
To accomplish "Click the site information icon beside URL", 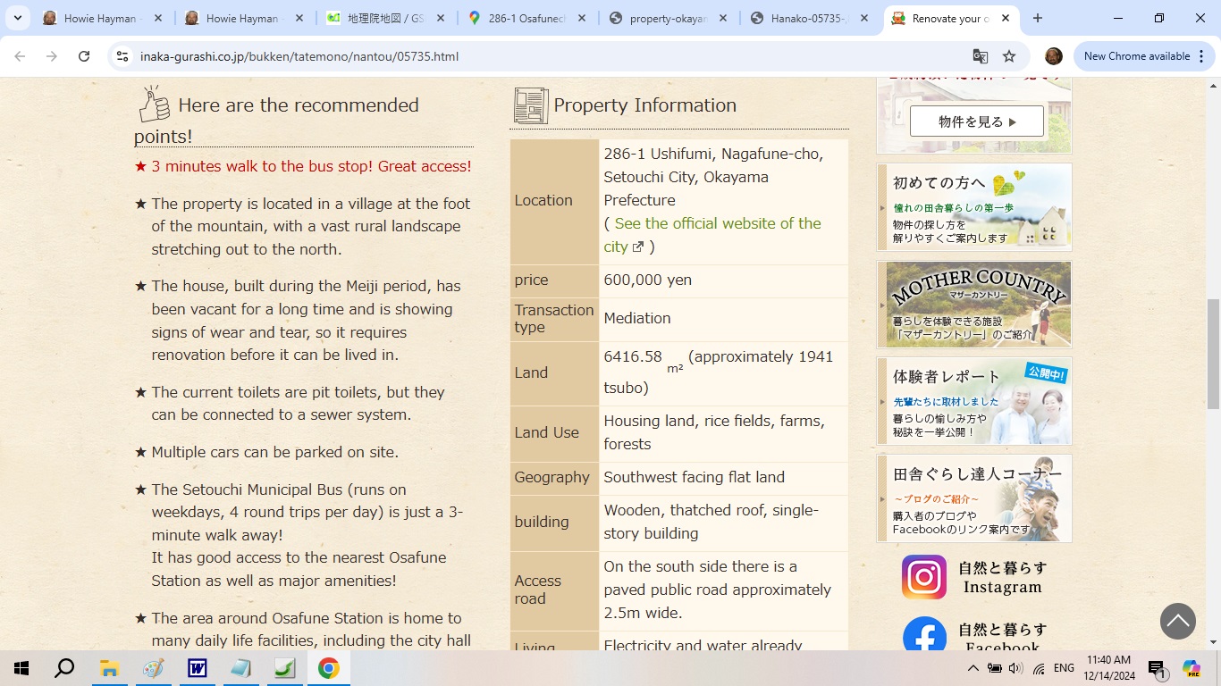I will coord(123,56).
